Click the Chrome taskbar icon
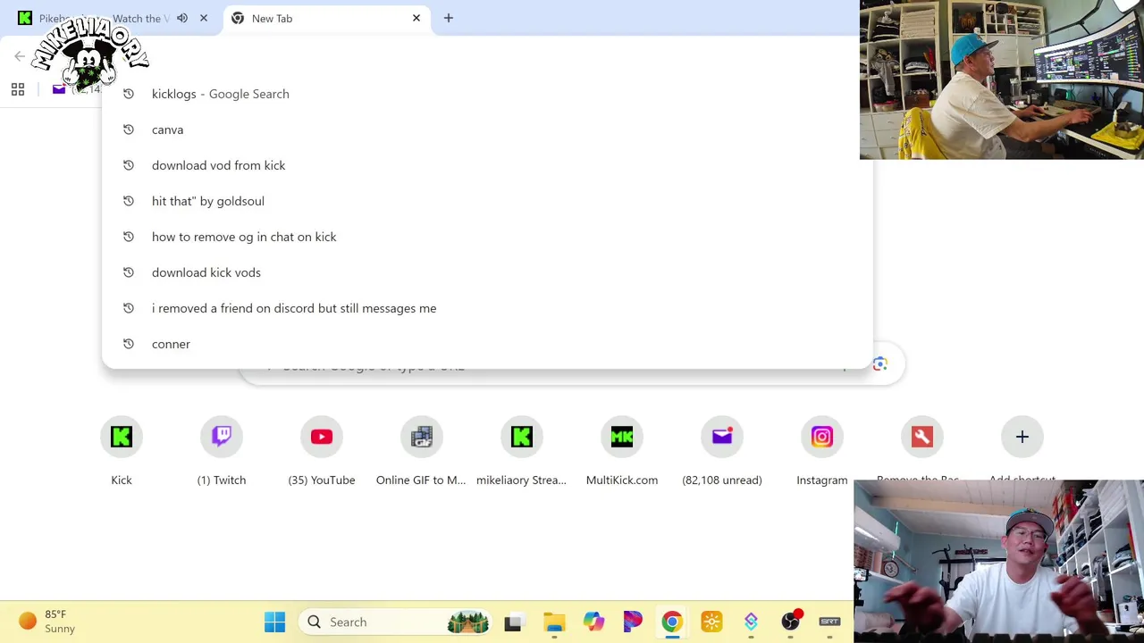This screenshot has height=643, width=1144. (x=672, y=622)
